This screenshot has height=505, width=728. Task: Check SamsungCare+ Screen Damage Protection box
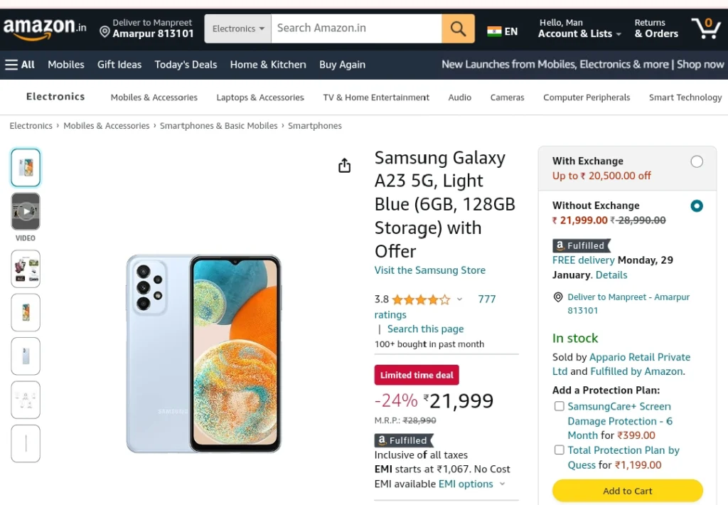(560, 407)
